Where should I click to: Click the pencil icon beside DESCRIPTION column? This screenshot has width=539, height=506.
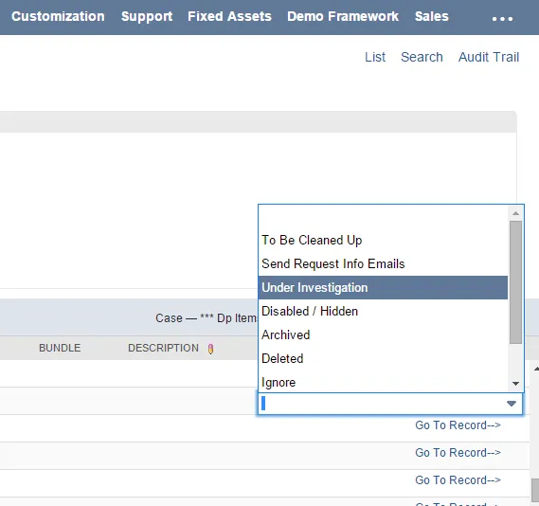[210, 349]
